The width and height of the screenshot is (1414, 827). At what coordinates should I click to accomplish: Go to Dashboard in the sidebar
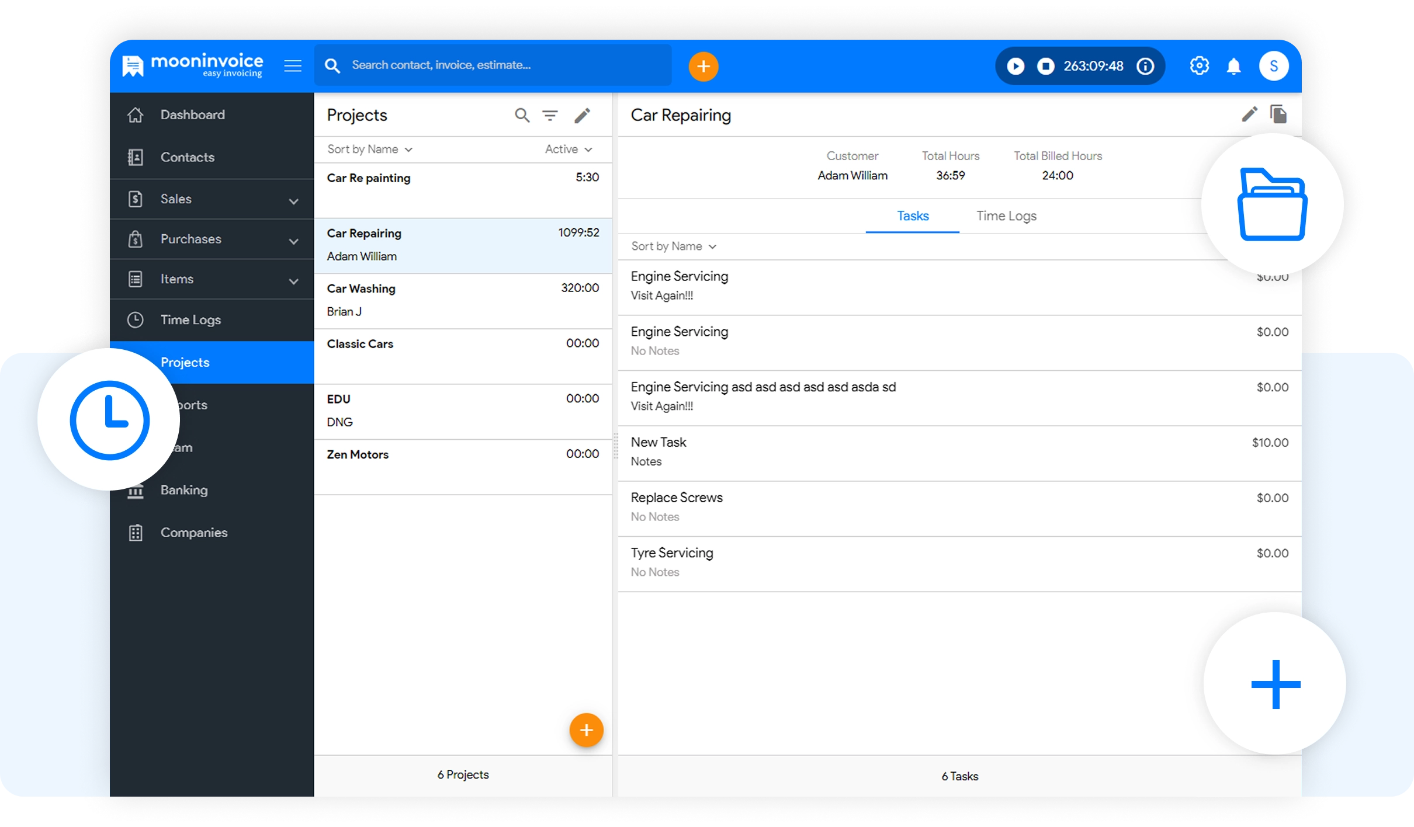192,115
